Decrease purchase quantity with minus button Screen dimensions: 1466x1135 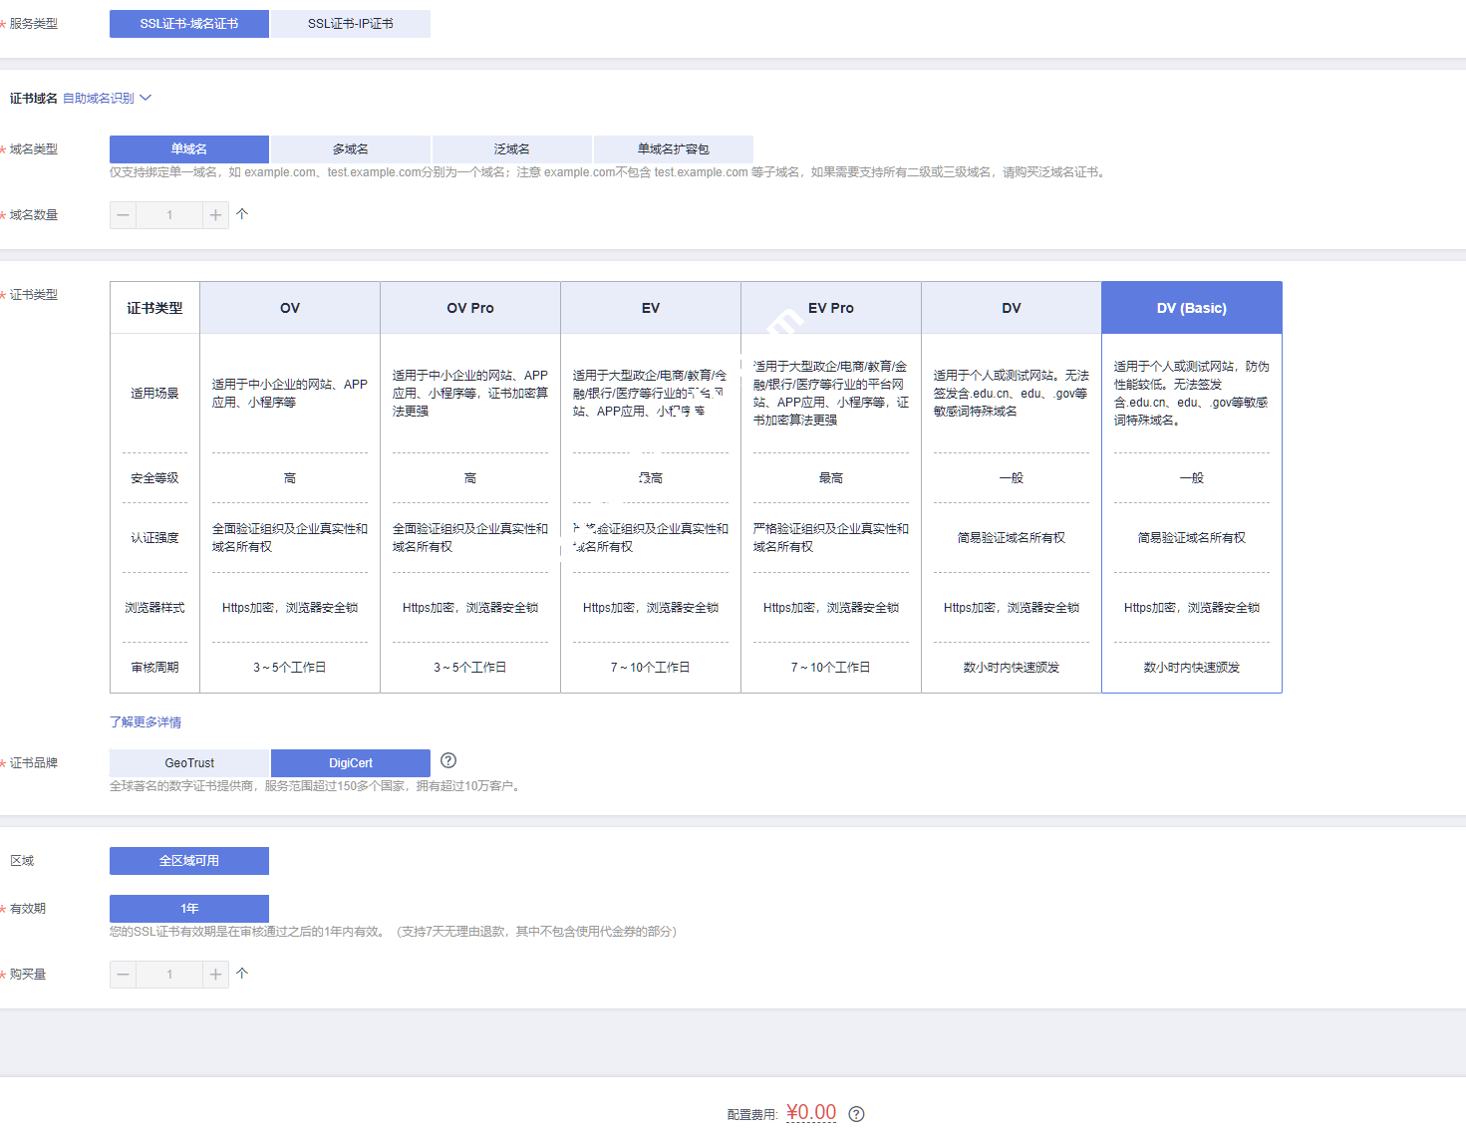[x=124, y=975]
